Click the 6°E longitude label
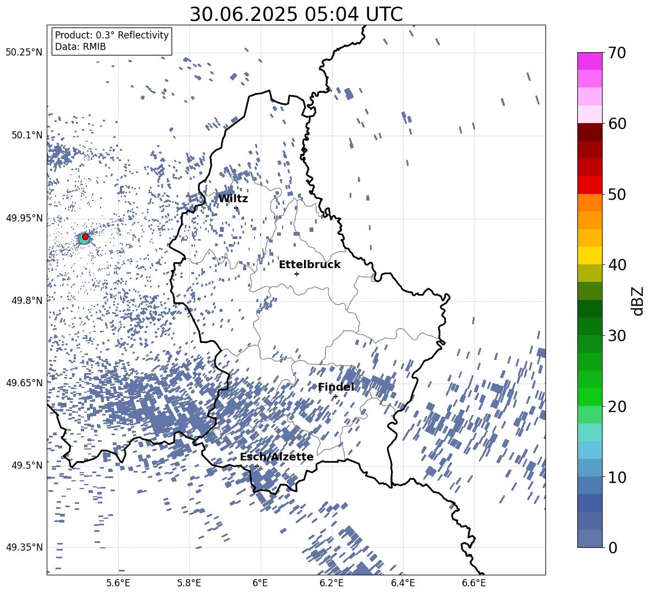The width and height of the screenshot is (651, 594). click(260, 583)
